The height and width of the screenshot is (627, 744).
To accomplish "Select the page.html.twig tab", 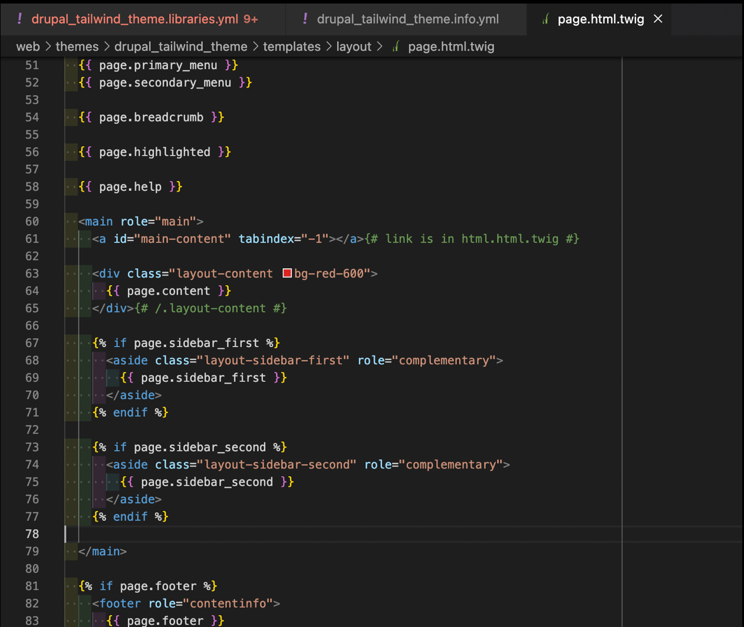I will [600, 19].
